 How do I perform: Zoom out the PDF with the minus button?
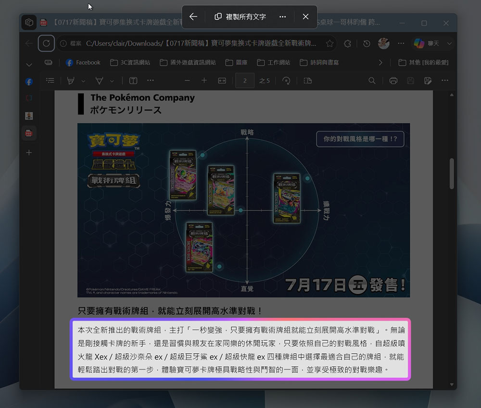click(x=187, y=81)
